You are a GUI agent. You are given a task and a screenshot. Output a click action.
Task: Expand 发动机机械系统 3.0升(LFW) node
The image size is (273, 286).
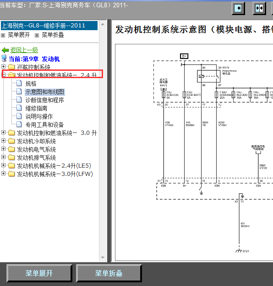3,173
